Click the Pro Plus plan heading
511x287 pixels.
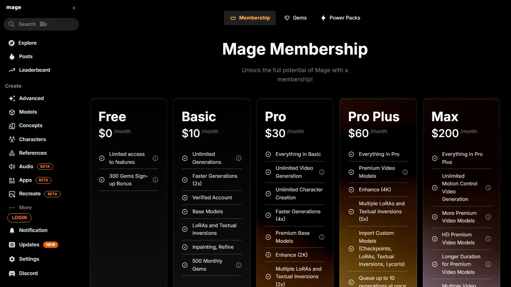[x=374, y=117]
